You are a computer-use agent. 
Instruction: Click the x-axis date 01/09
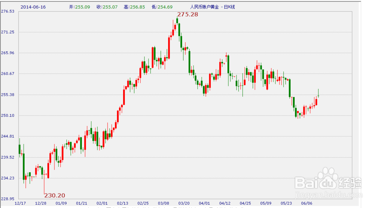[x=61, y=203]
